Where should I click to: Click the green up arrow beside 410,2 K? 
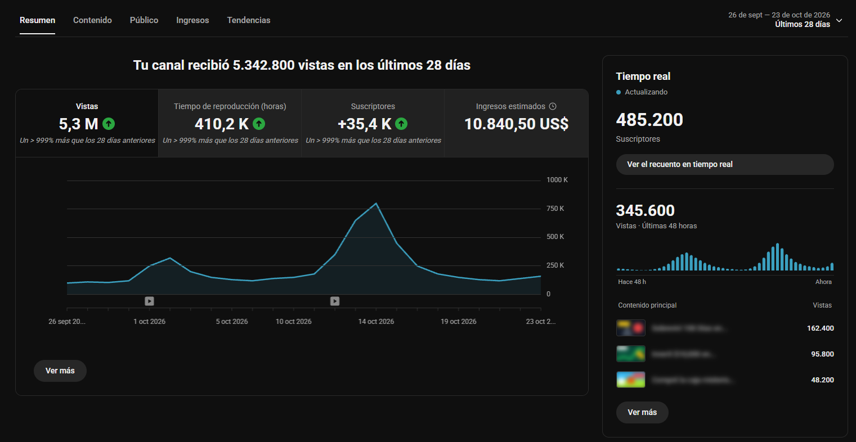pyautogui.click(x=259, y=124)
